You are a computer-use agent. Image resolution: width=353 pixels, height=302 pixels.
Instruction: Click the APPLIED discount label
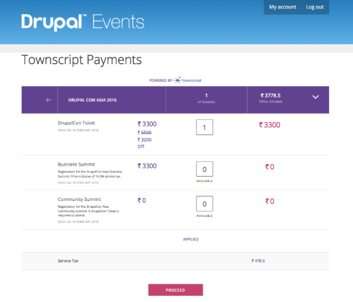point(191,239)
